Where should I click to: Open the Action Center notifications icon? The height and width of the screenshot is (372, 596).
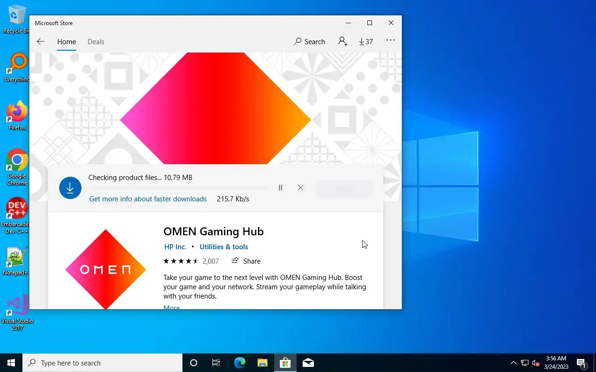coord(581,363)
